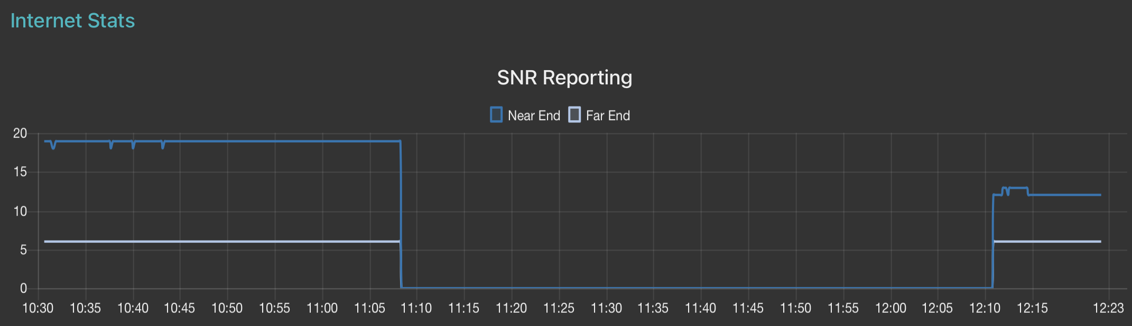Click Near End line's top corner before 11:10 drop
Viewport: 1132px width, 326px height.
click(x=400, y=141)
